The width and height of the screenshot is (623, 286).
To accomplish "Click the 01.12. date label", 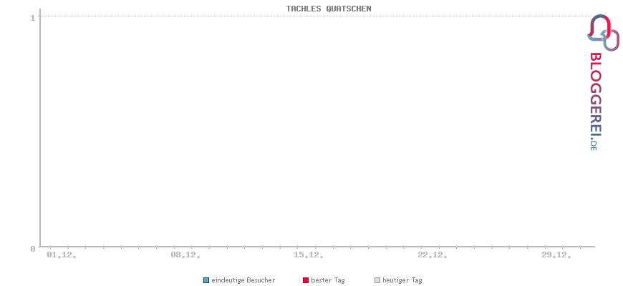I will (x=62, y=255).
